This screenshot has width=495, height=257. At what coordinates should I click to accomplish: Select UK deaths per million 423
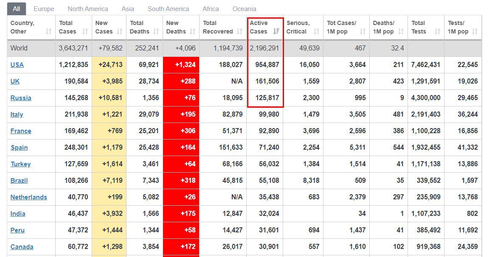(x=398, y=81)
